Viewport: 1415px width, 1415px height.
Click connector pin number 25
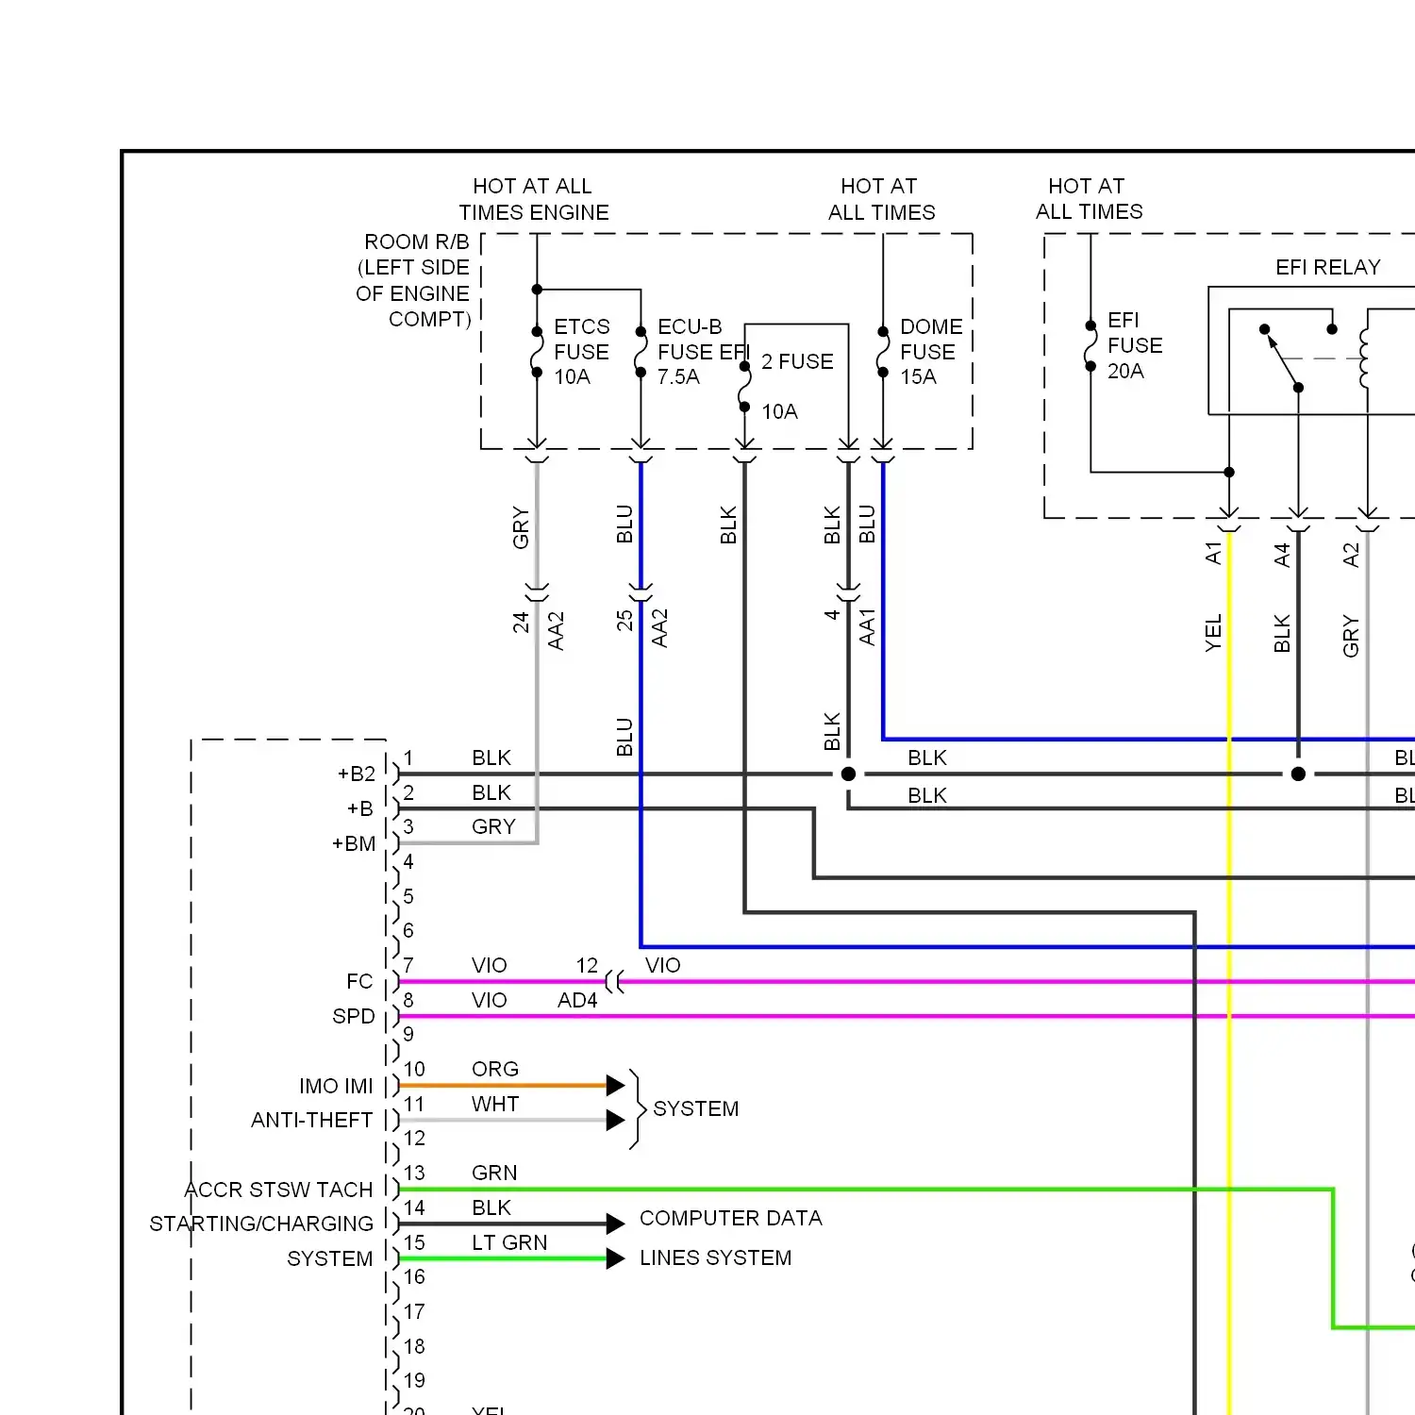tap(624, 620)
